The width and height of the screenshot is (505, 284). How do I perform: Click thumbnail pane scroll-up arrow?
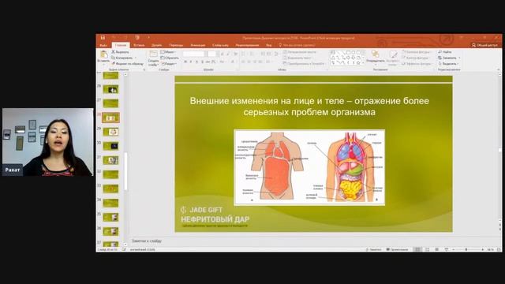125,75
